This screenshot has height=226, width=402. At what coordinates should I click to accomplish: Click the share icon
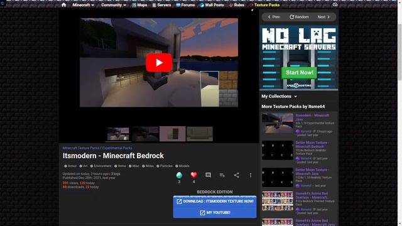237,175
